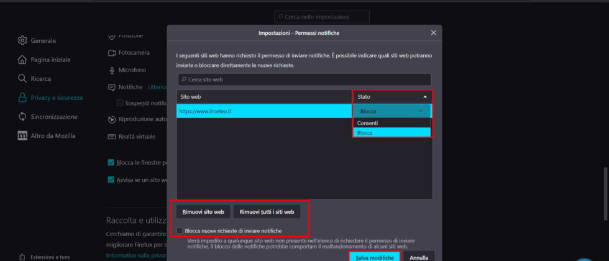Viewport: 609px width, 261px height.
Task: Click Rimuovi tutti i siti web button
Action: pos(267,212)
